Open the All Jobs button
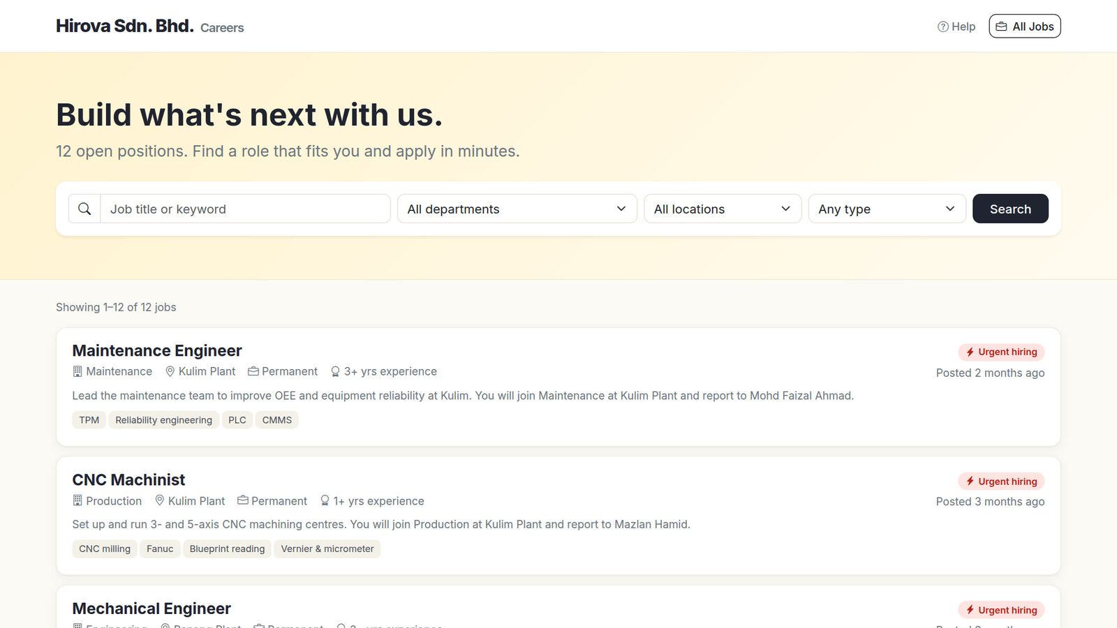Viewport: 1117px width, 628px height. tap(1025, 27)
